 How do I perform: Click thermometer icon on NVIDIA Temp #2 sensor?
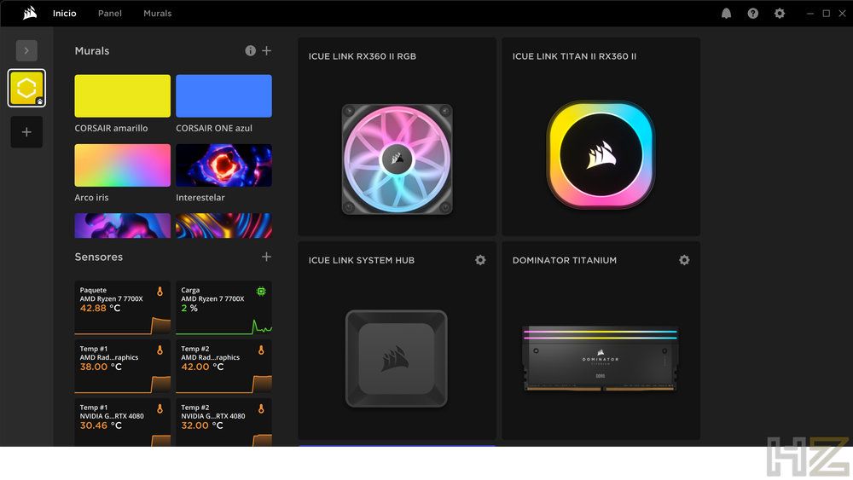(x=261, y=408)
